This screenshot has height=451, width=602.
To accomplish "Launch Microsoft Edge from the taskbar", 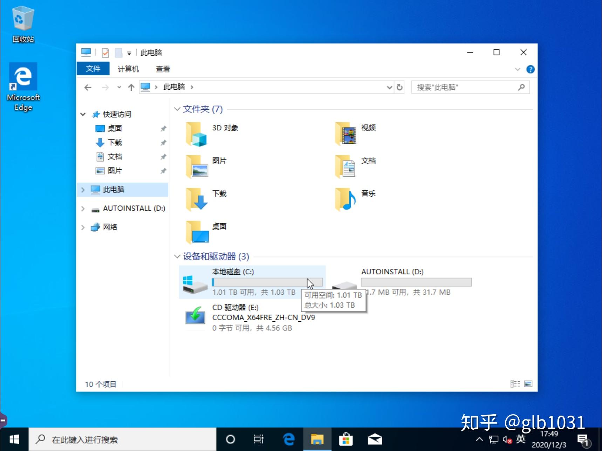I will click(x=288, y=439).
